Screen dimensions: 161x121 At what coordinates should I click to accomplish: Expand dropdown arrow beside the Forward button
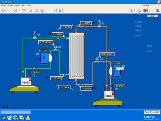click(x=19, y=11)
